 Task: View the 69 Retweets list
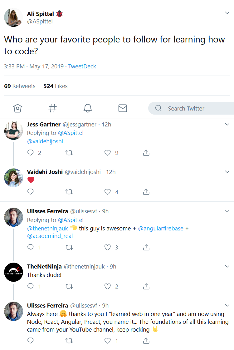pyautogui.click(x=20, y=86)
